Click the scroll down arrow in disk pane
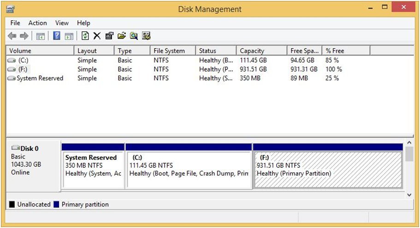The width and height of the screenshot is (420, 228). tap(409, 194)
